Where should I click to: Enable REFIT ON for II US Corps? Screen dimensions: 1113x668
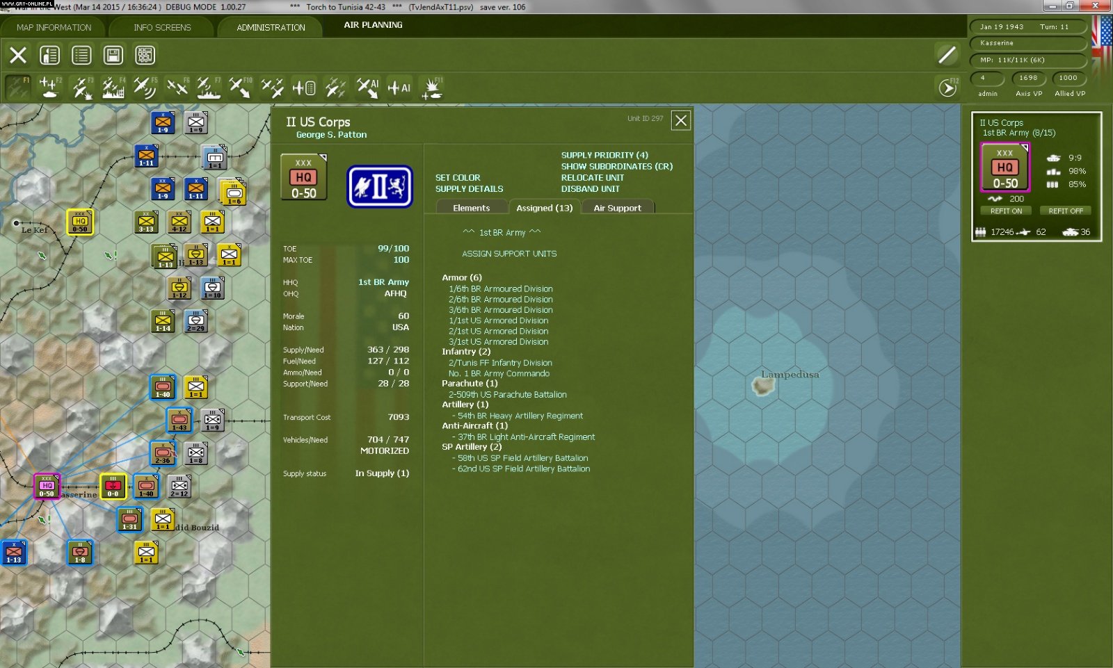1005,211
